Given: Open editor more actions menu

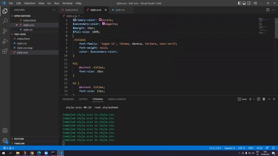Looking at the screenshot, I should tap(273, 10).
